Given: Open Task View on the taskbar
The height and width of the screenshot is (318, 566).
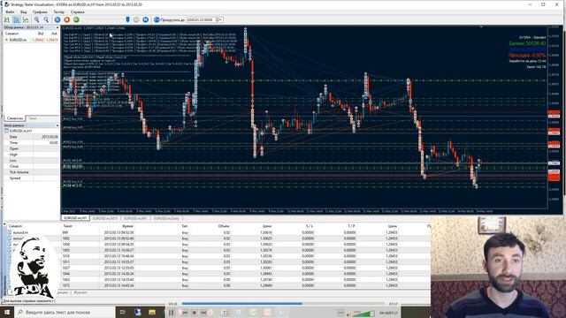Looking at the screenshot, I should pyautogui.click(x=123, y=312).
